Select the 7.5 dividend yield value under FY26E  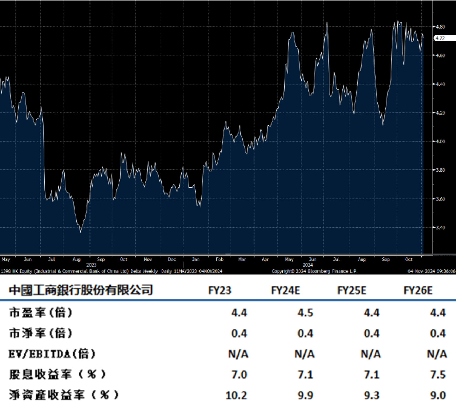tap(438, 375)
